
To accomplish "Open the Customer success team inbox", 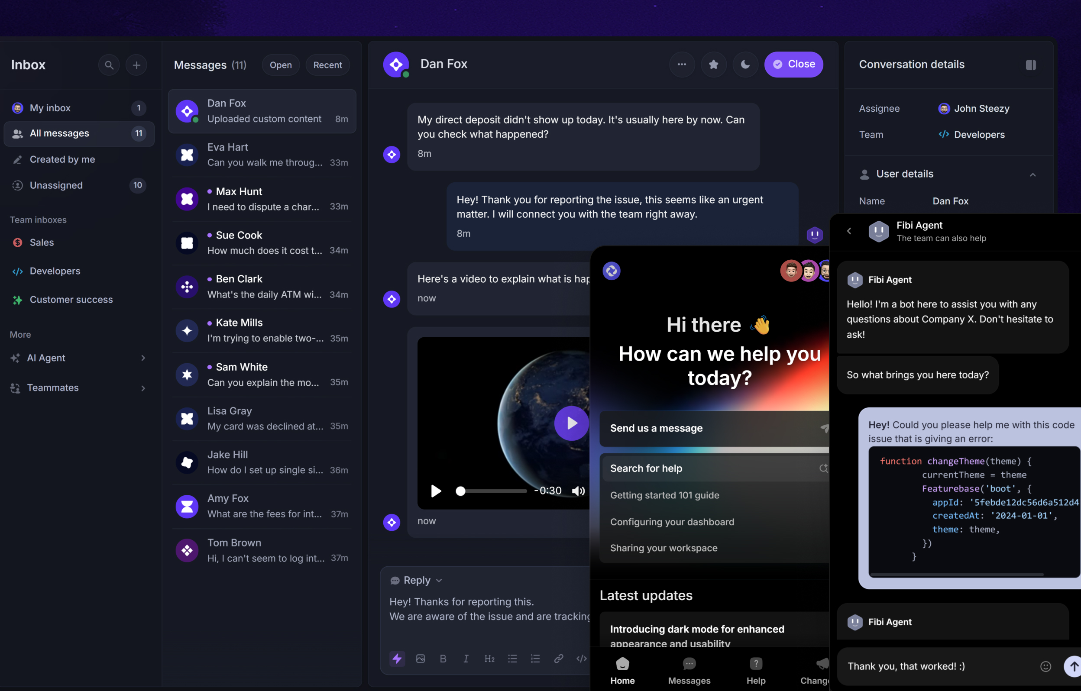I will [x=79, y=300].
